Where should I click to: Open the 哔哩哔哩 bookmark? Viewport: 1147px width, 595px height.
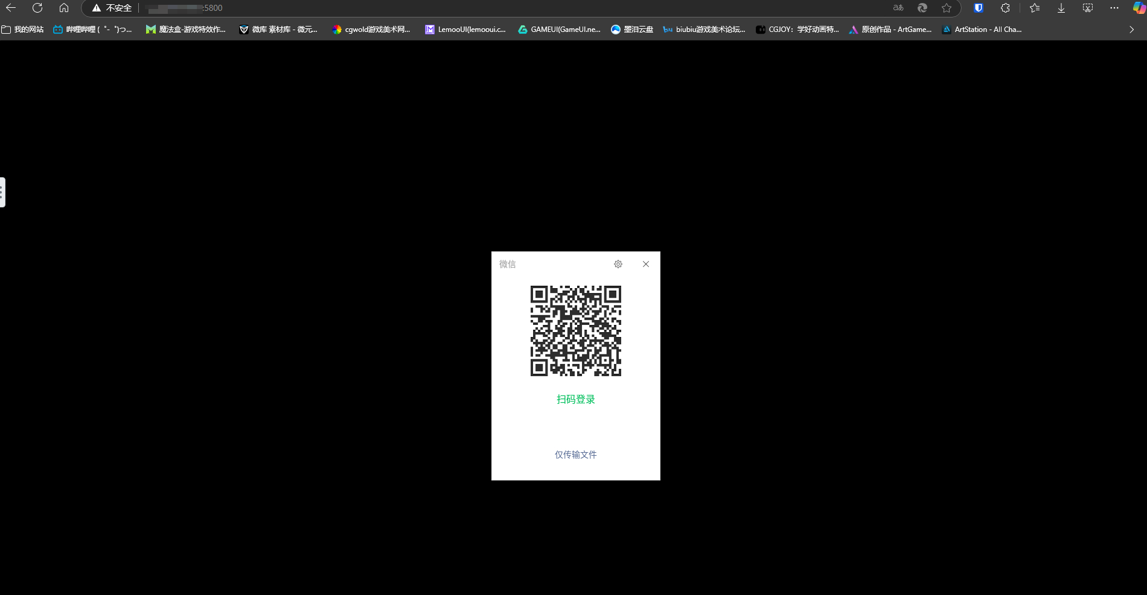coord(92,30)
